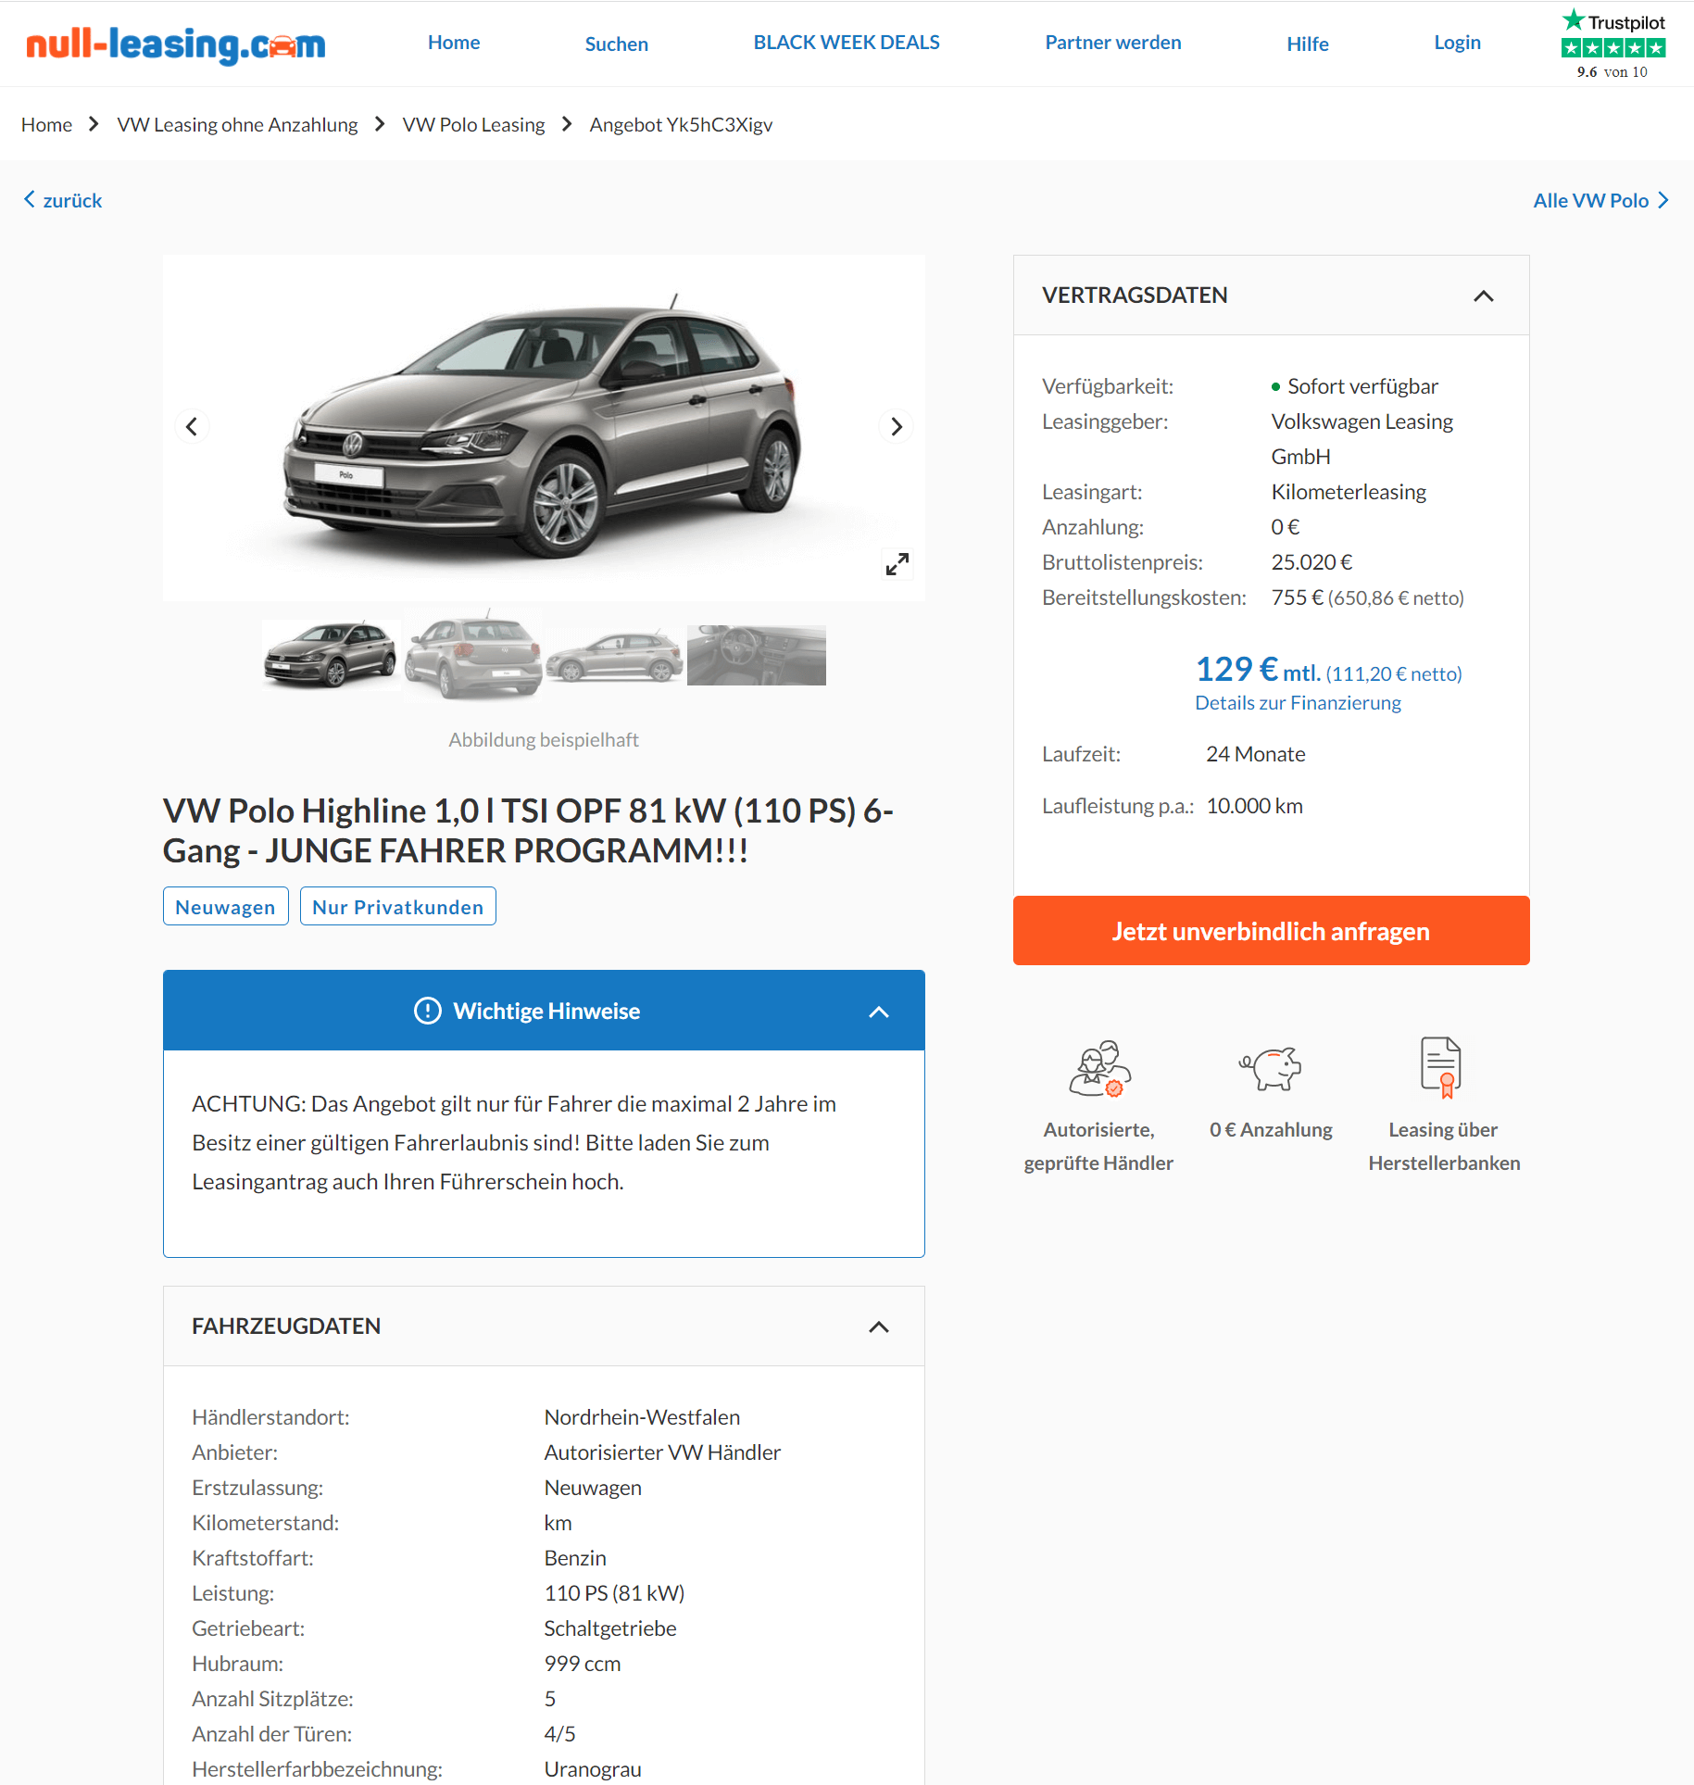Collapse the Fahrzeugdaten section

click(x=879, y=1326)
